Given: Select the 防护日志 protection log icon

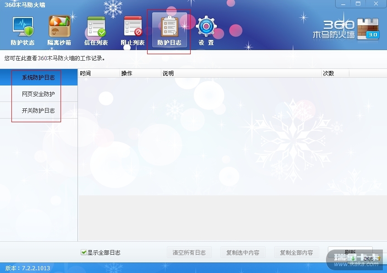Looking at the screenshot, I should click(x=169, y=30).
